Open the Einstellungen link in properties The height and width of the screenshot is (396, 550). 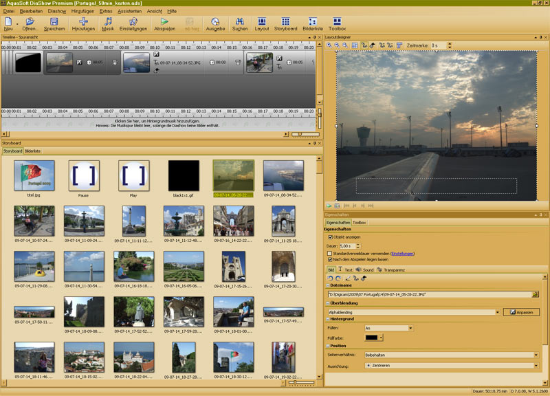click(402, 253)
